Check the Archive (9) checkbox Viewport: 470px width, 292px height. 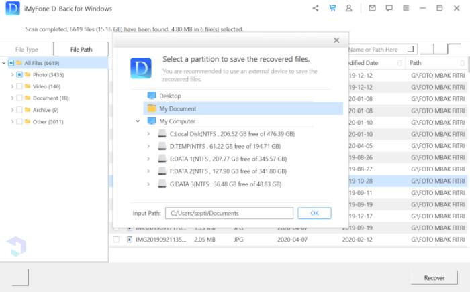tap(19, 110)
